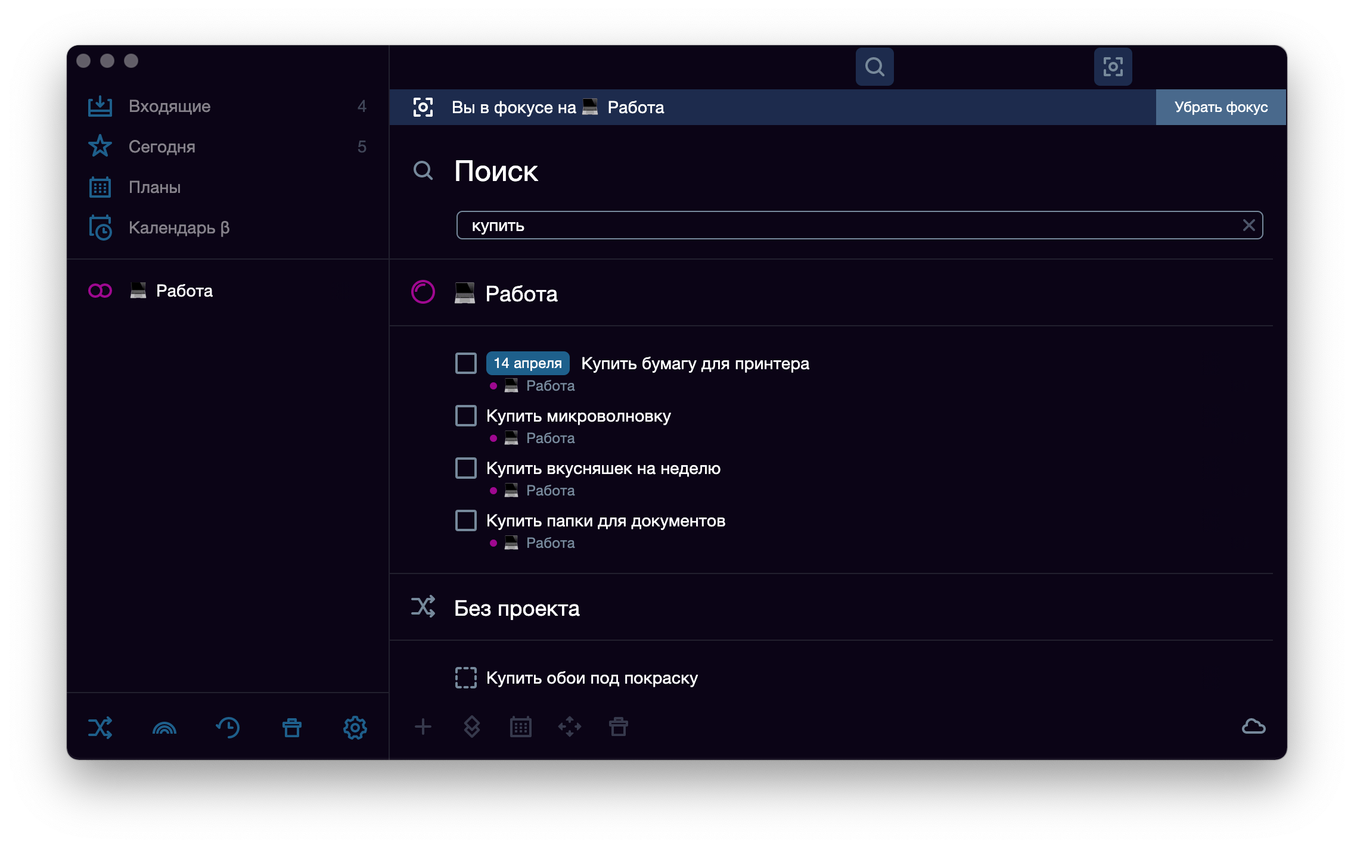Tick the Купить папки для документов checkbox
The width and height of the screenshot is (1354, 848).
pyautogui.click(x=465, y=520)
